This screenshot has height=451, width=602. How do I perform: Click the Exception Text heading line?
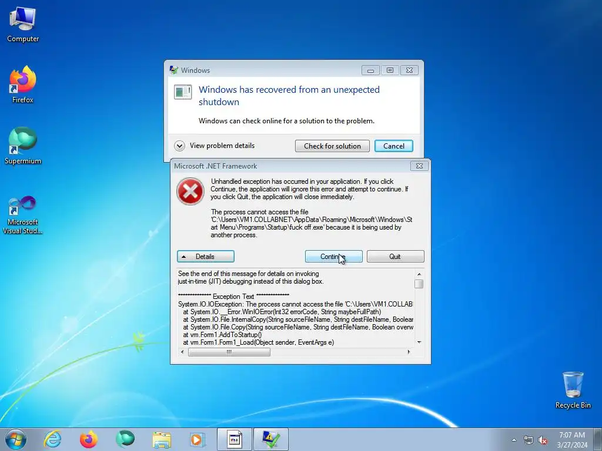point(233,297)
